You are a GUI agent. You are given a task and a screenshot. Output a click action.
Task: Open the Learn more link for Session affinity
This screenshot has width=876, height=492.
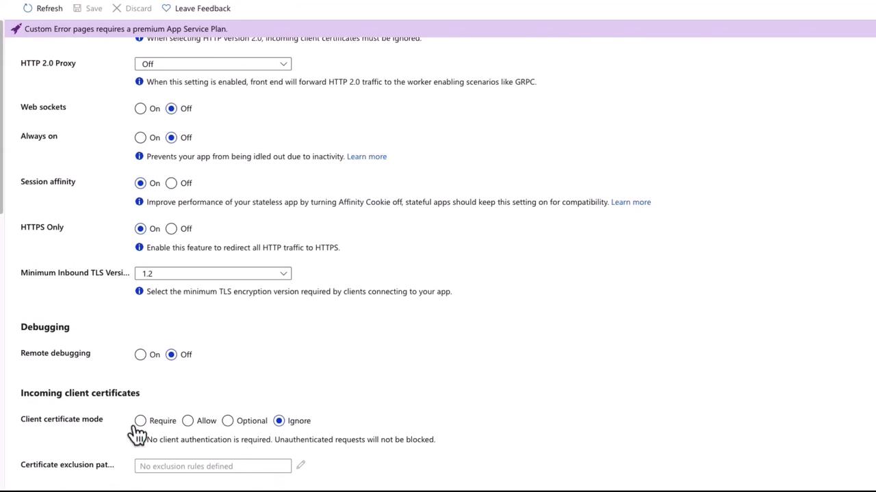coord(631,202)
